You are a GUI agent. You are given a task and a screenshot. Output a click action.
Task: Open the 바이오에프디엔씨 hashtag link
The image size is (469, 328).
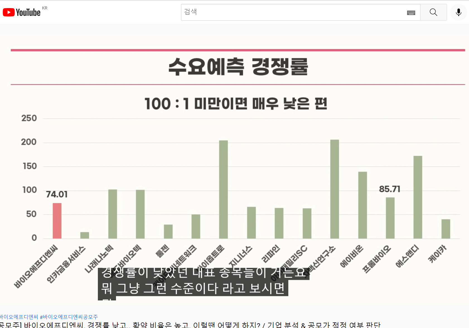(x=19, y=317)
